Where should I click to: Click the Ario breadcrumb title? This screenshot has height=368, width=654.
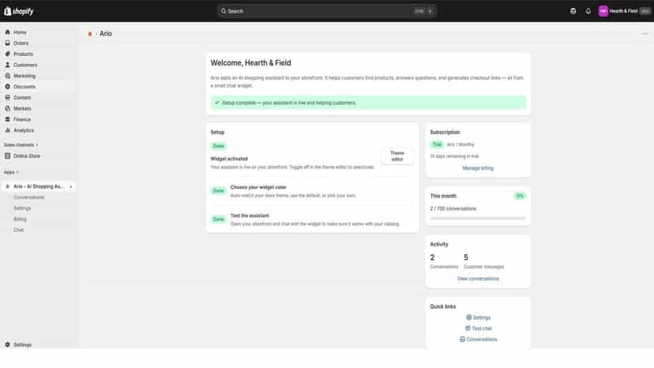106,34
